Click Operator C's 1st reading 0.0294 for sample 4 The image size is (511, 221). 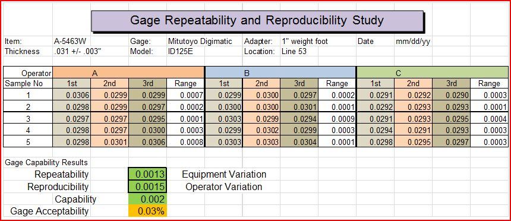[x=376, y=130]
